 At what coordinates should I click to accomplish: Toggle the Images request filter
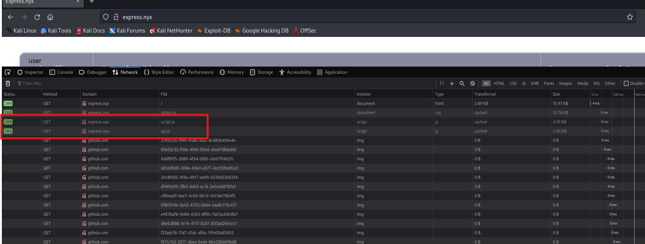pos(565,84)
